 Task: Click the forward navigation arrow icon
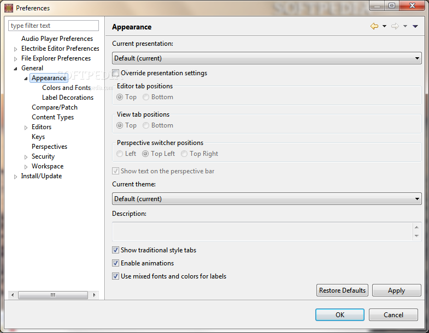click(x=395, y=26)
